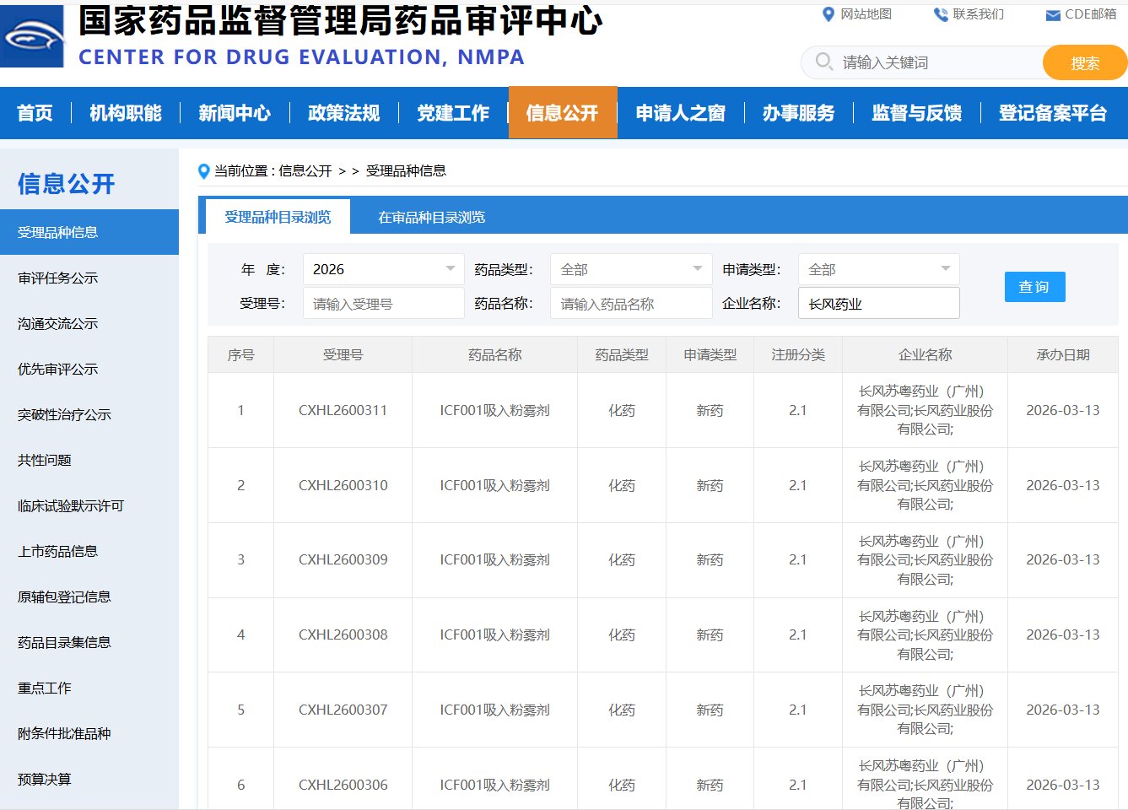Open the 年度 year dropdown showing 2026
1128x810 pixels.
click(383, 268)
